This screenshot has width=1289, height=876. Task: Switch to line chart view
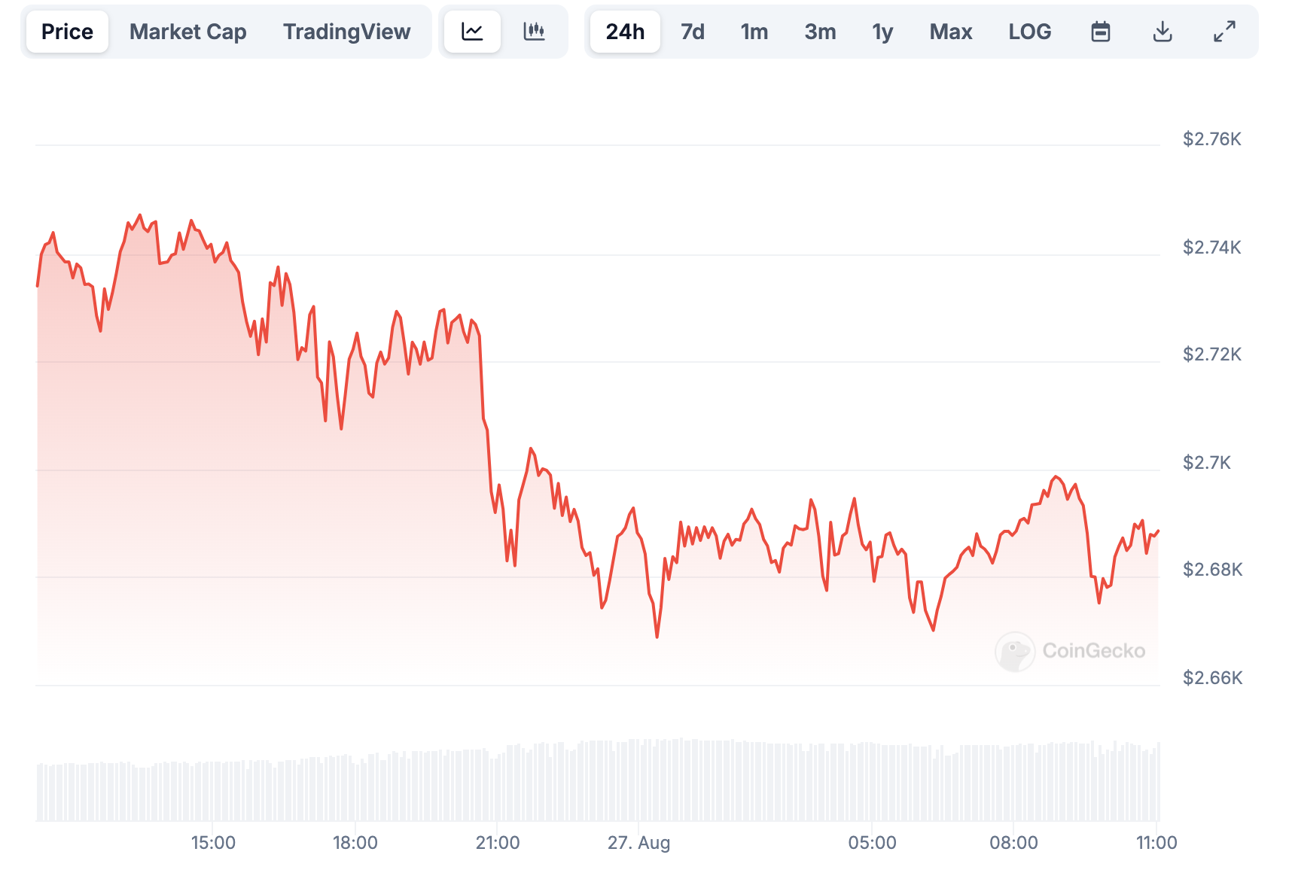pyautogui.click(x=472, y=32)
